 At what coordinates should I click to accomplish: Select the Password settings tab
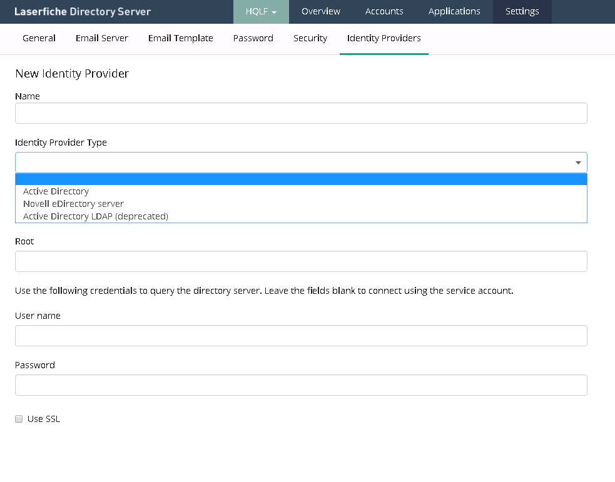(253, 39)
